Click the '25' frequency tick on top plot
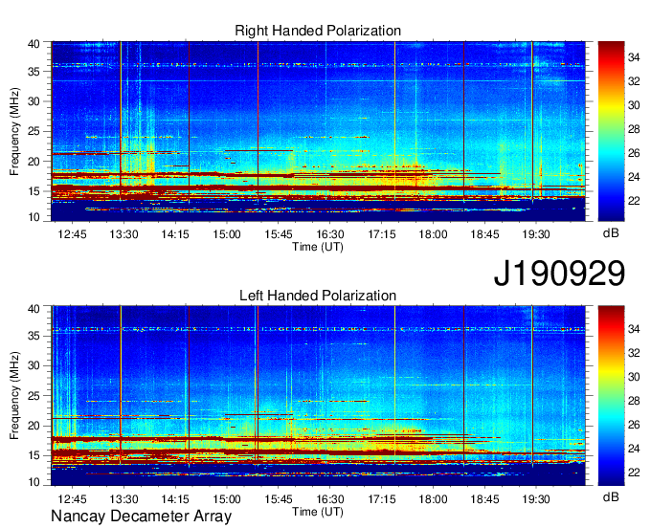The height and width of the screenshot is (528, 651). pos(34,131)
